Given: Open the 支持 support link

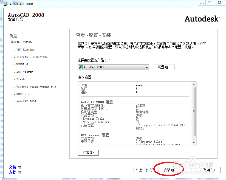Looking at the screenshot, I should 13,172.
